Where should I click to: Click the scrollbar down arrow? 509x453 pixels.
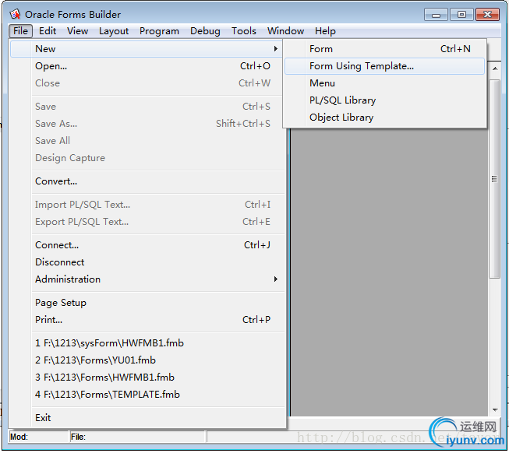[x=495, y=410]
